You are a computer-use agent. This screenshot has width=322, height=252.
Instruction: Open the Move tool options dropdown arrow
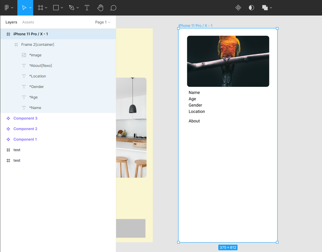pos(30,8)
